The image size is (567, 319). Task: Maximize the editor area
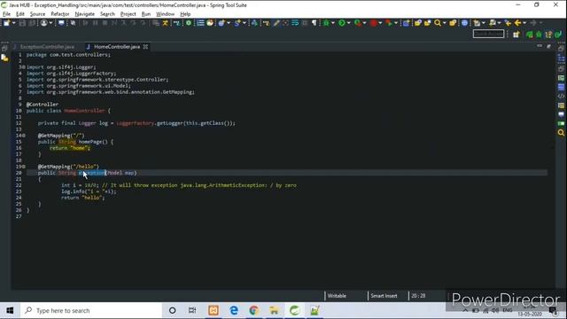[x=549, y=46]
